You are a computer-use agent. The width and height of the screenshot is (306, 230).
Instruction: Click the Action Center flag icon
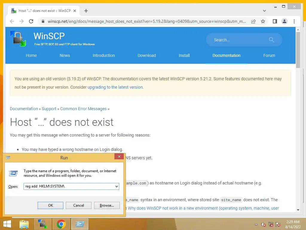click(278, 224)
